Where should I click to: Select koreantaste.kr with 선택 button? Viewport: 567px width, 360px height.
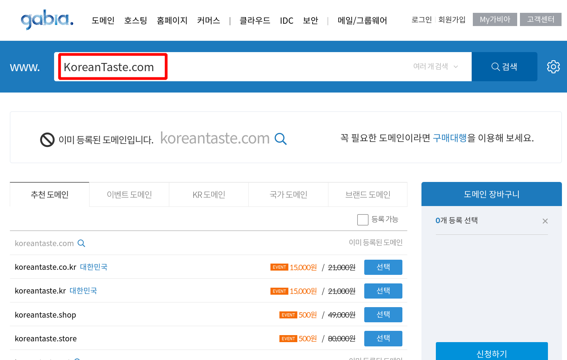383,291
